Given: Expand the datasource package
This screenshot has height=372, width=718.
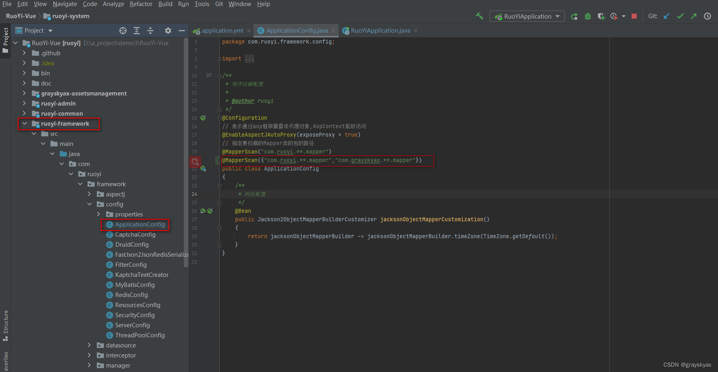Looking at the screenshot, I should 89,345.
